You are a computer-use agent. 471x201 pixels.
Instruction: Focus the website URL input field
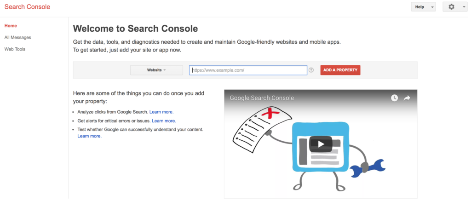click(248, 70)
